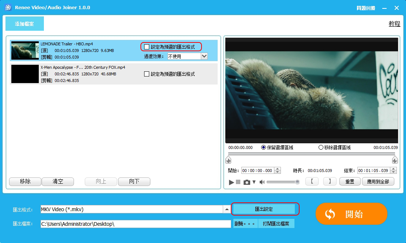Image resolution: width=406 pixels, height=243 pixels.
Task: Set the end mark bracket
Action: 330,182
